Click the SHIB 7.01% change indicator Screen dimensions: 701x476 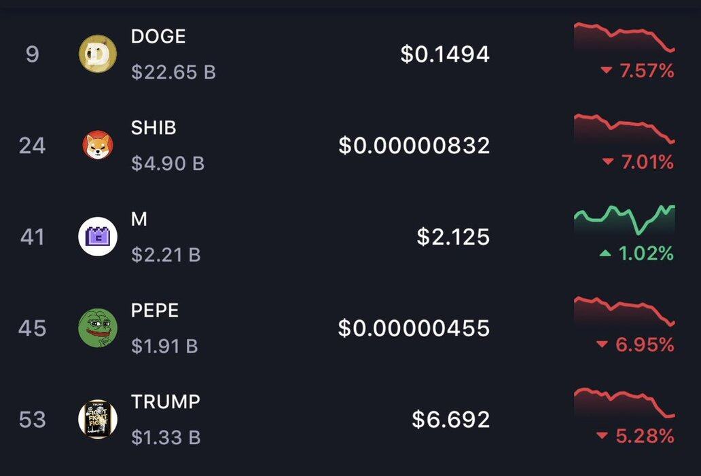pos(638,162)
